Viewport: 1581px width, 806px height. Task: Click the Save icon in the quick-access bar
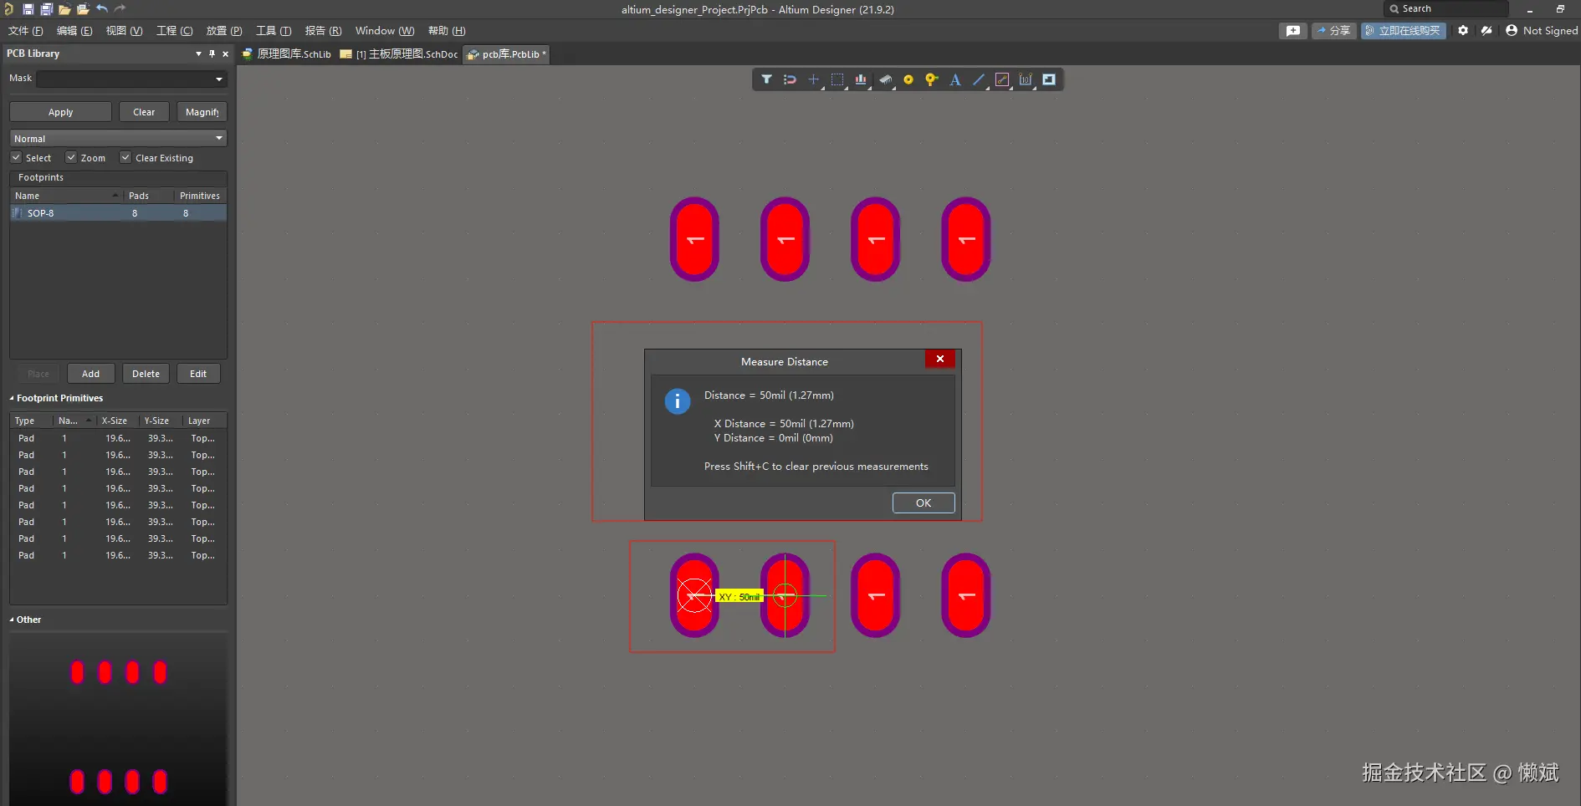click(x=28, y=9)
